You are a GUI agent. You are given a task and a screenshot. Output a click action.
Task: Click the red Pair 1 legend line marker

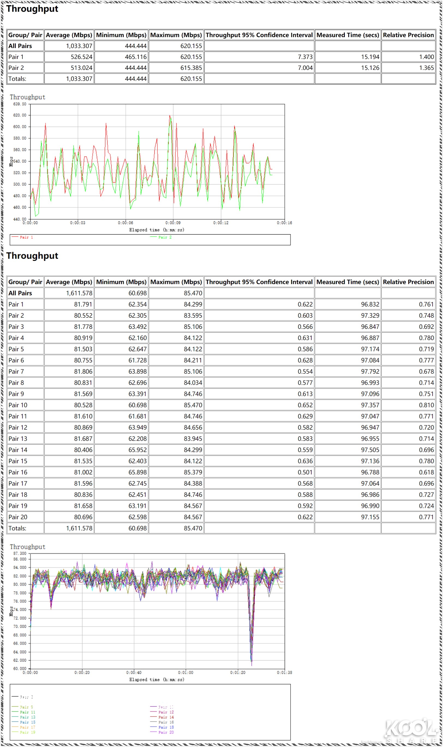[15, 237]
